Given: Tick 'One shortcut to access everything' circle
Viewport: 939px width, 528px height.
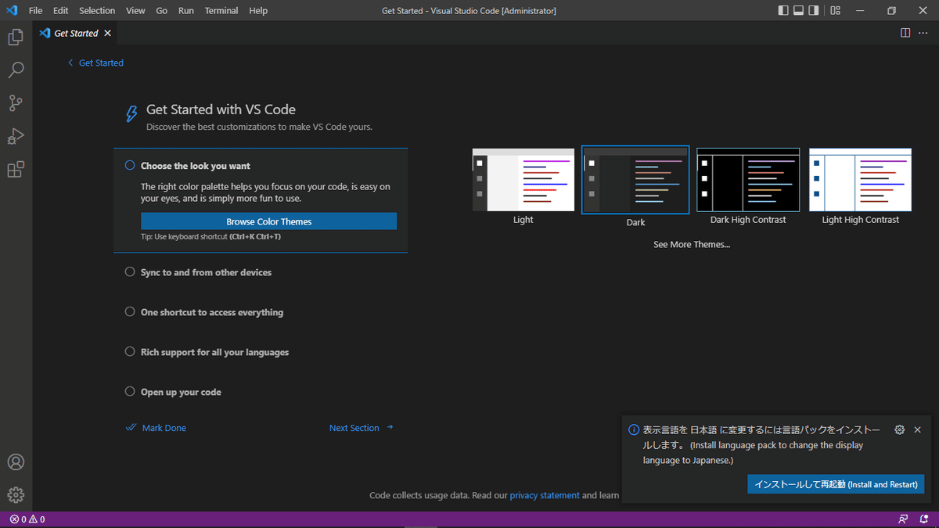Looking at the screenshot, I should (130, 311).
